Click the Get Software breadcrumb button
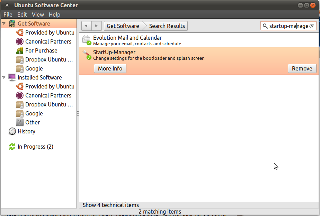The image size is (320, 216). pos(123,26)
